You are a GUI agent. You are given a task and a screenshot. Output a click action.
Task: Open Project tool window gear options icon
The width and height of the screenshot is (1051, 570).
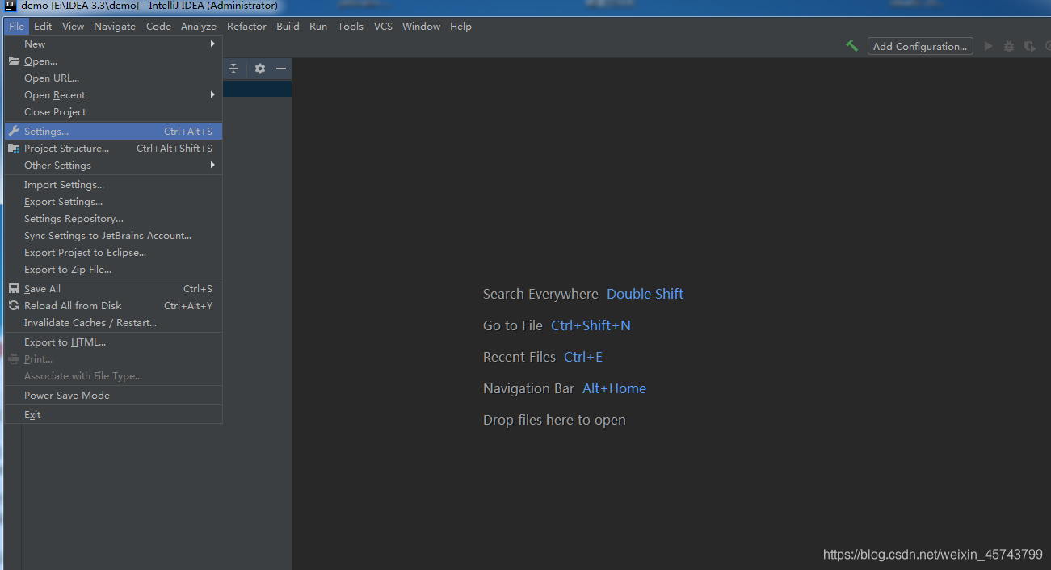click(260, 69)
